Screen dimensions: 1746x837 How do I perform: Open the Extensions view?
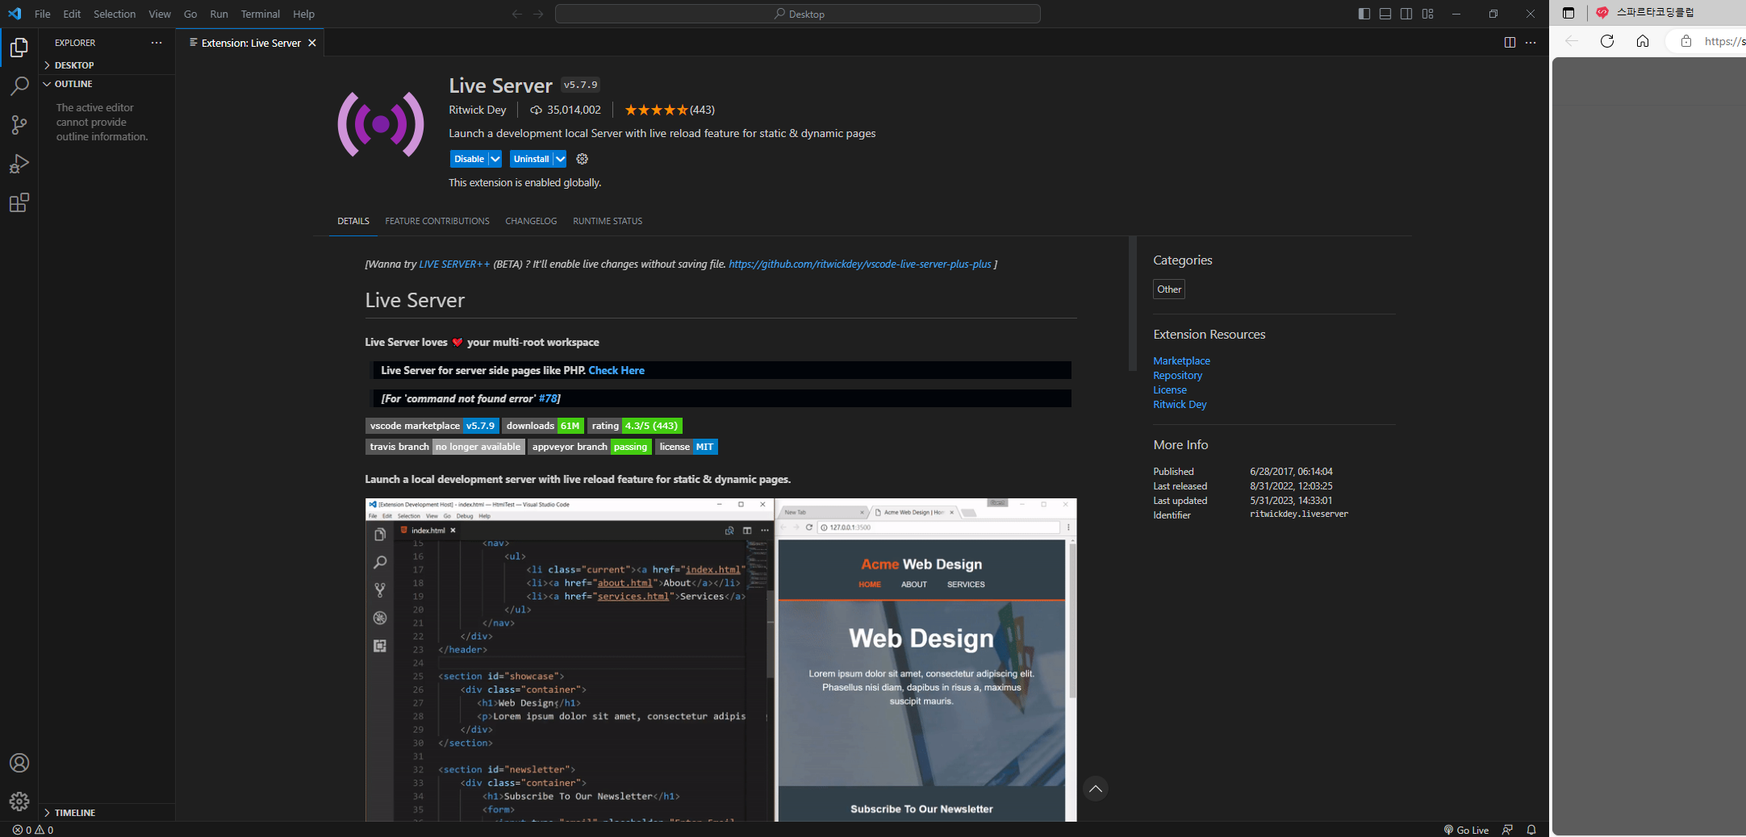click(19, 202)
